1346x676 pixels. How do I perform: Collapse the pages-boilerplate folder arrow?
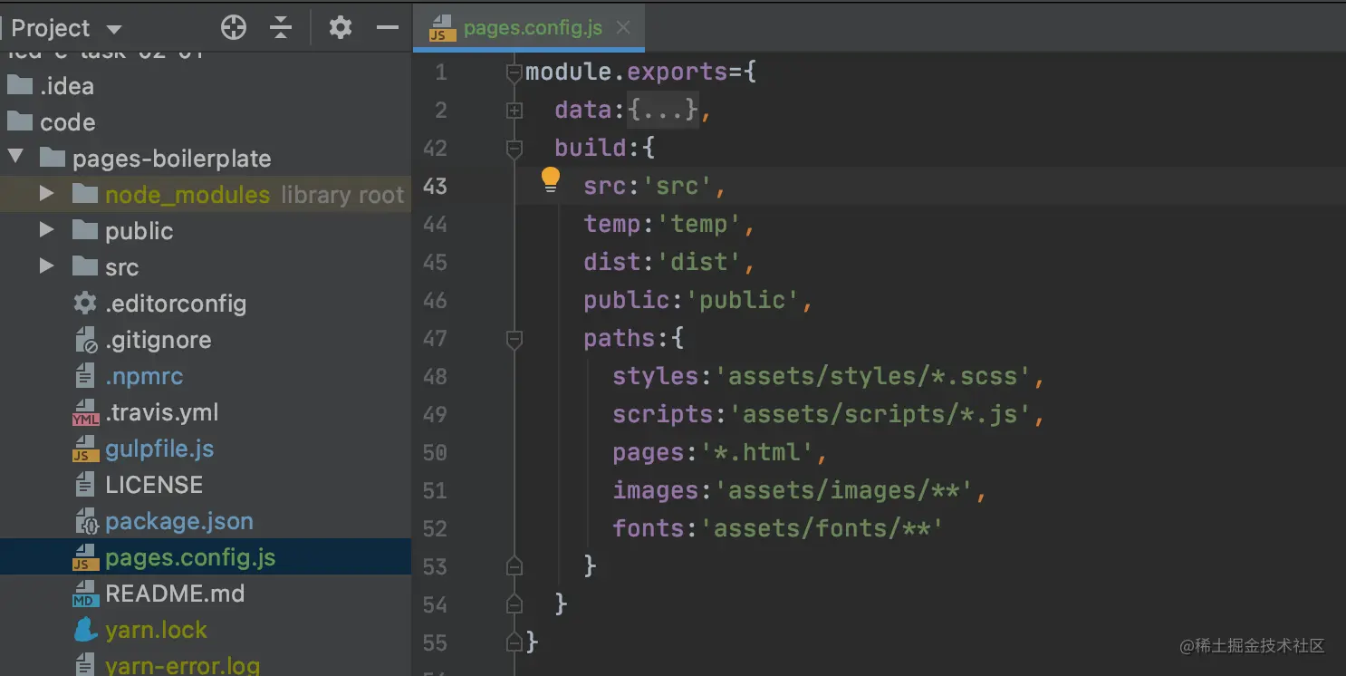[15, 158]
